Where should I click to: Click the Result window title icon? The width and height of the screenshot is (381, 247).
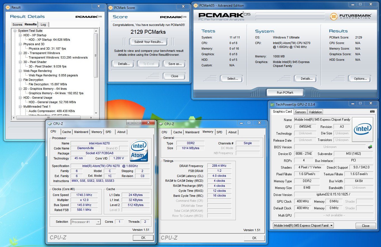(x=8, y=8)
